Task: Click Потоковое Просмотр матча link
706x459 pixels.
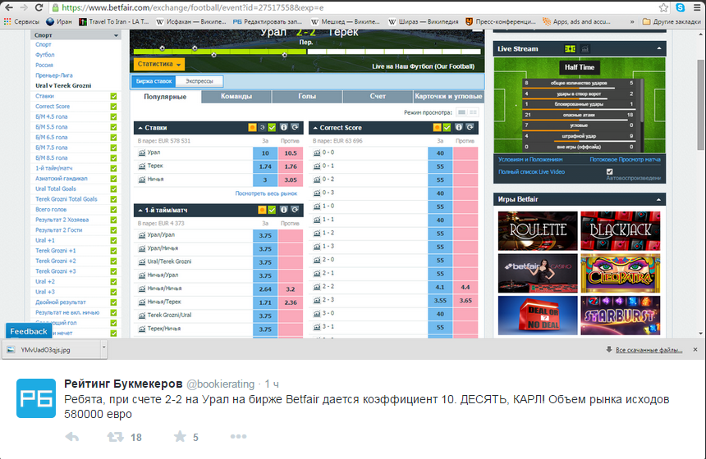Action: [625, 160]
